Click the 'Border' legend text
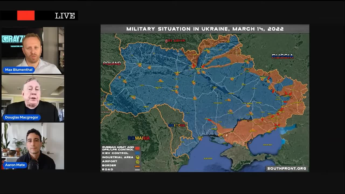 tap(109, 165)
